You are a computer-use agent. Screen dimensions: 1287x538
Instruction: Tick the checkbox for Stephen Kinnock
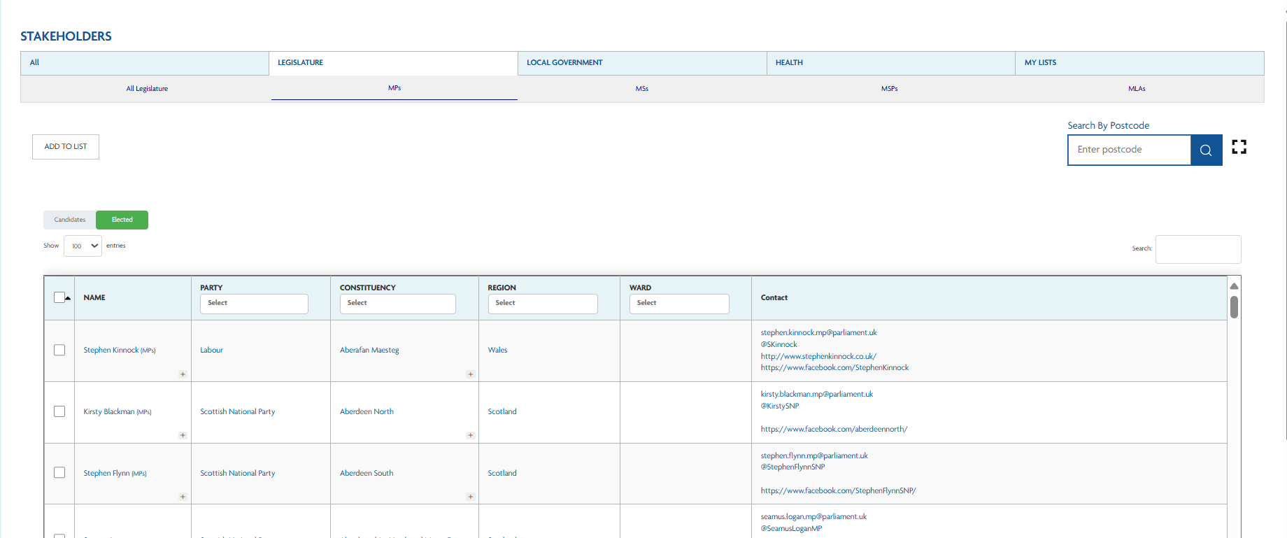pos(59,350)
